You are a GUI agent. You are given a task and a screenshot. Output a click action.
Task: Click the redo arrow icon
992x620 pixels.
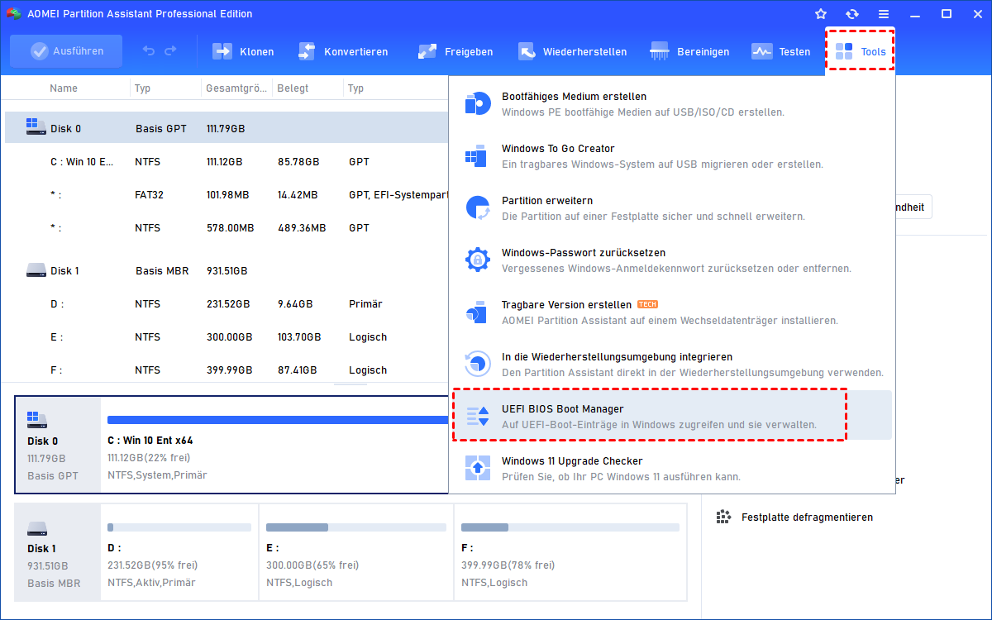[170, 51]
